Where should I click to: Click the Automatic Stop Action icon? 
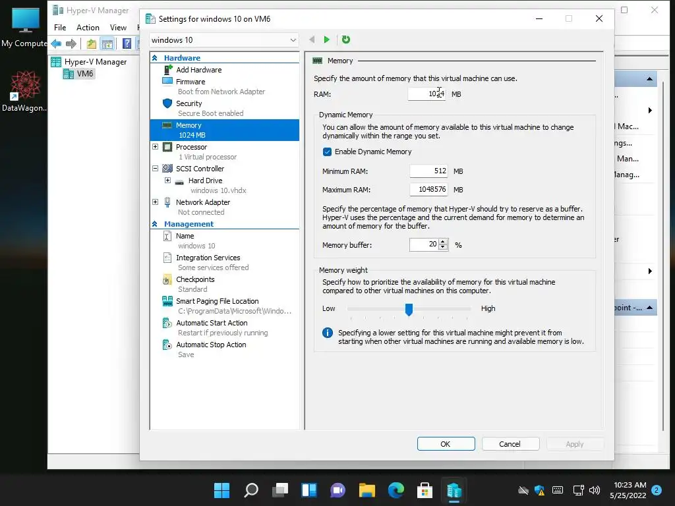(x=167, y=345)
